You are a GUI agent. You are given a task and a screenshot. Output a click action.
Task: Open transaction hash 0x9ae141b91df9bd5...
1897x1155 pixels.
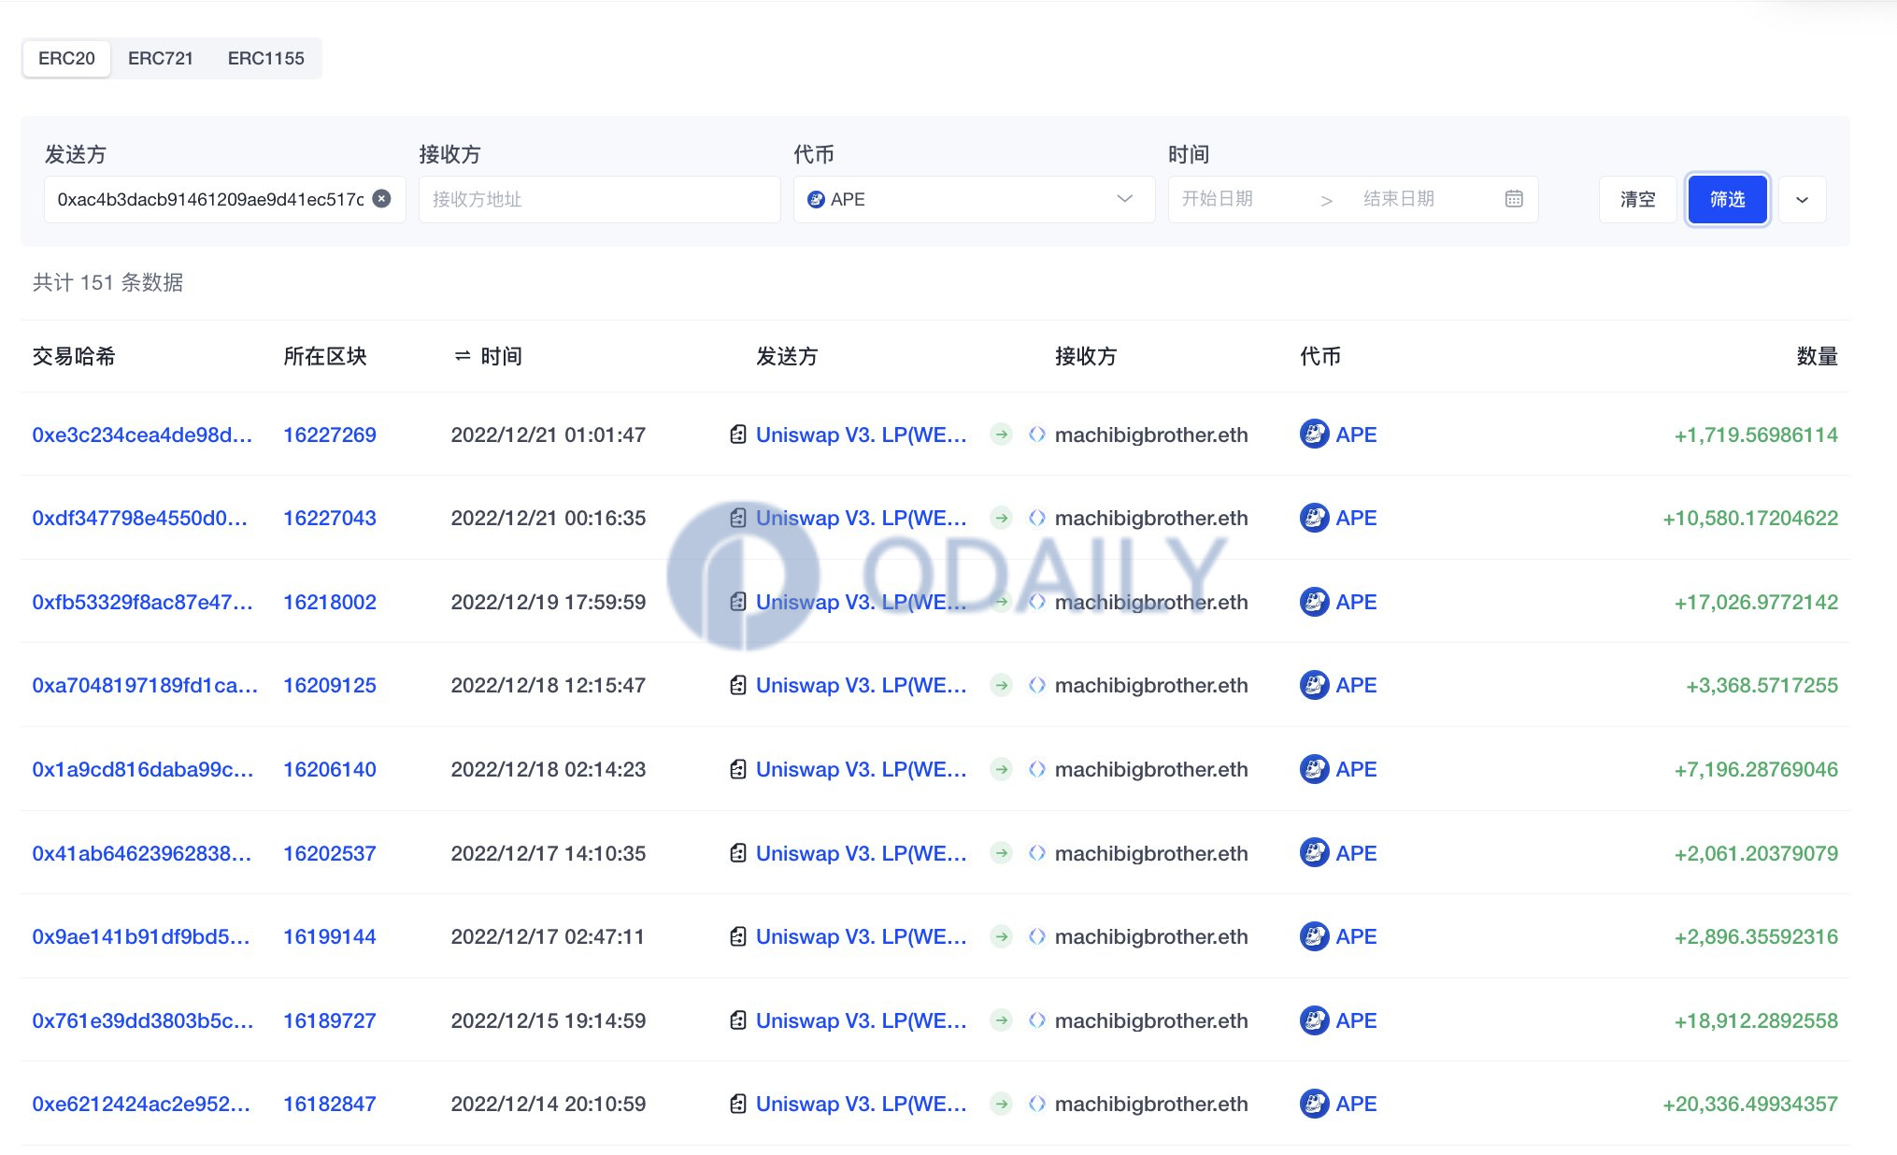coord(141,936)
